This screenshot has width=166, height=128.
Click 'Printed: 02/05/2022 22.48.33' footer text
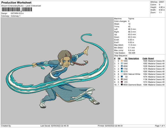click(110, 126)
